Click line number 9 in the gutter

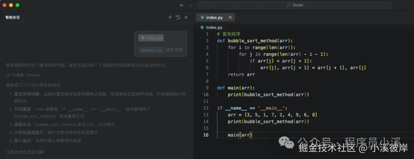click(207, 88)
